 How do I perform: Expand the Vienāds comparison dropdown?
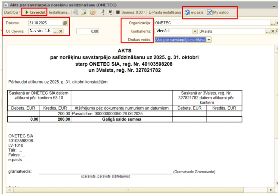click(x=195, y=31)
